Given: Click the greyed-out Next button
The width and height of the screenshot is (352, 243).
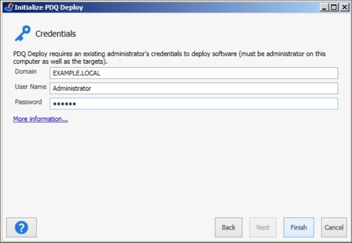Looking at the screenshot, I should pos(263,227).
